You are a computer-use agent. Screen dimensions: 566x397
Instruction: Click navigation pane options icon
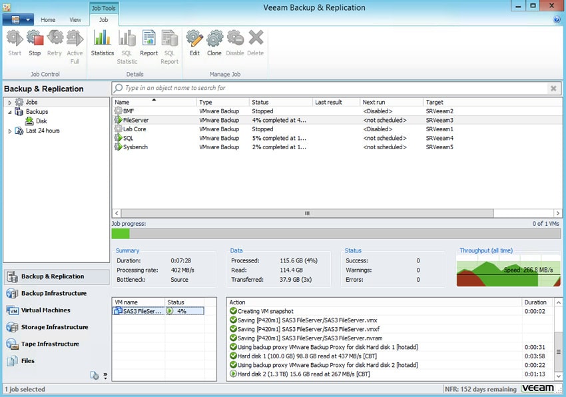click(95, 376)
